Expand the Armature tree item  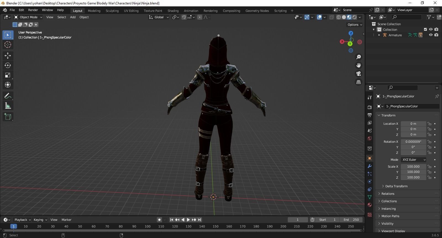pos(379,35)
